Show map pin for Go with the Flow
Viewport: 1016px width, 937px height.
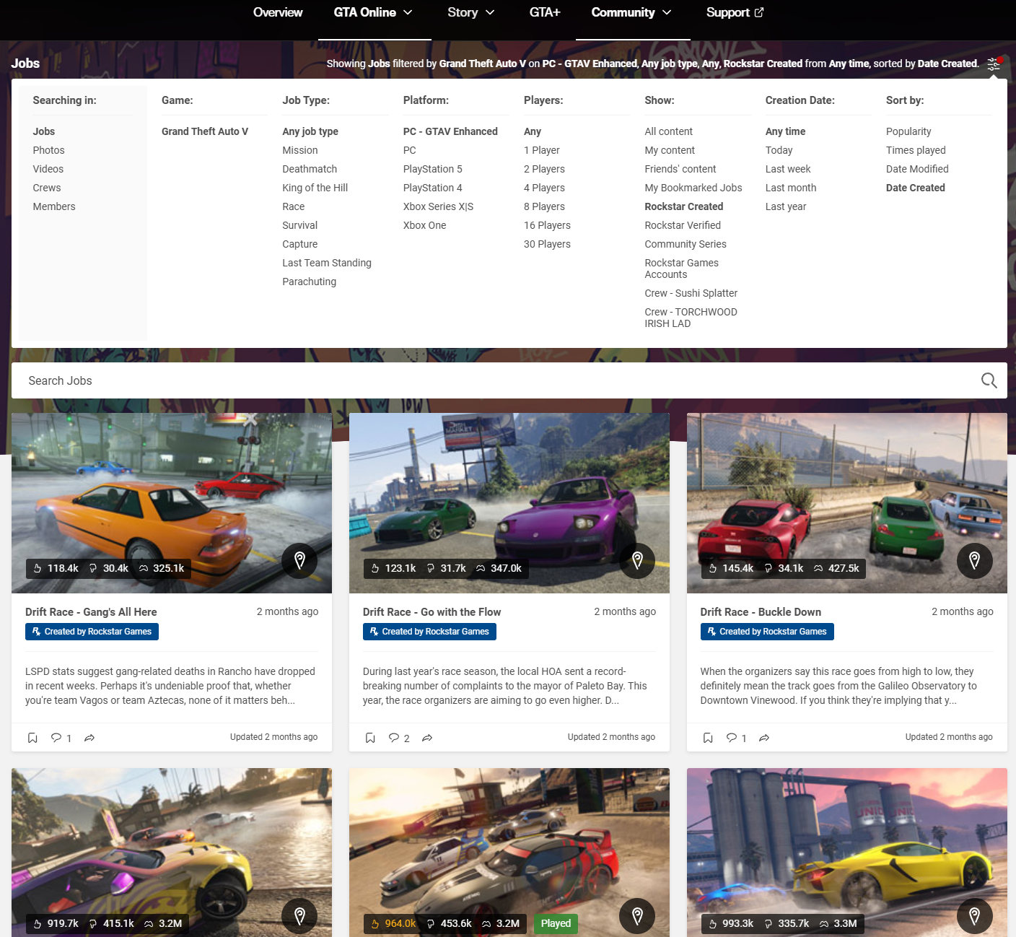637,560
